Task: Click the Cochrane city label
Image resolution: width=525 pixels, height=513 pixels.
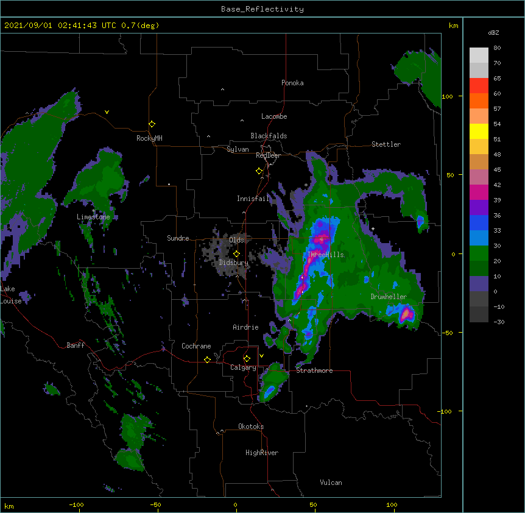Action: click(x=196, y=346)
